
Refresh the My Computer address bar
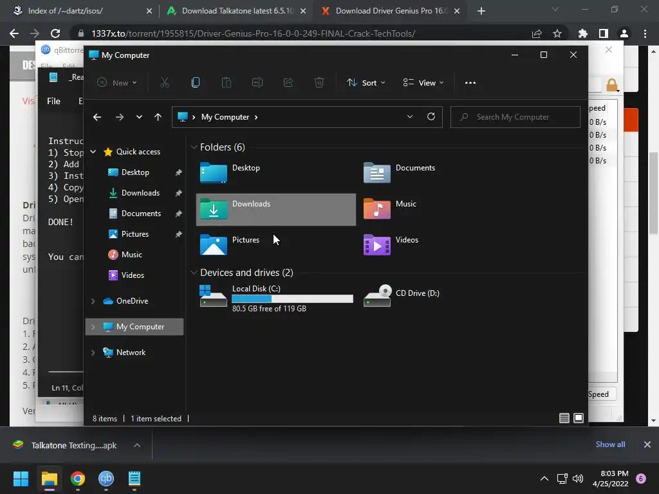pyautogui.click(x=431, y=117)
